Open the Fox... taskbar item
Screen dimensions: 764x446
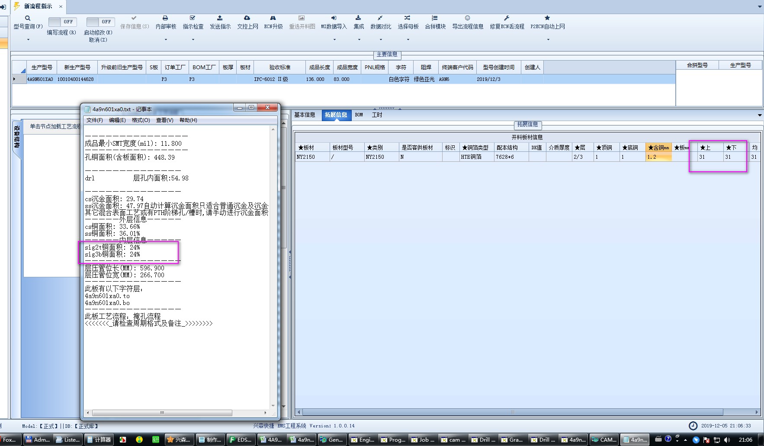point(10,440)
